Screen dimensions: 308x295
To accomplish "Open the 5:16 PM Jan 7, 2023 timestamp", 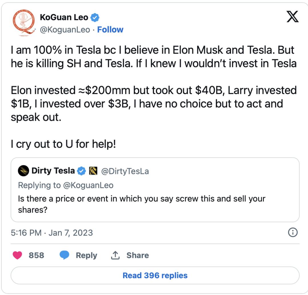I will point(52,233).
